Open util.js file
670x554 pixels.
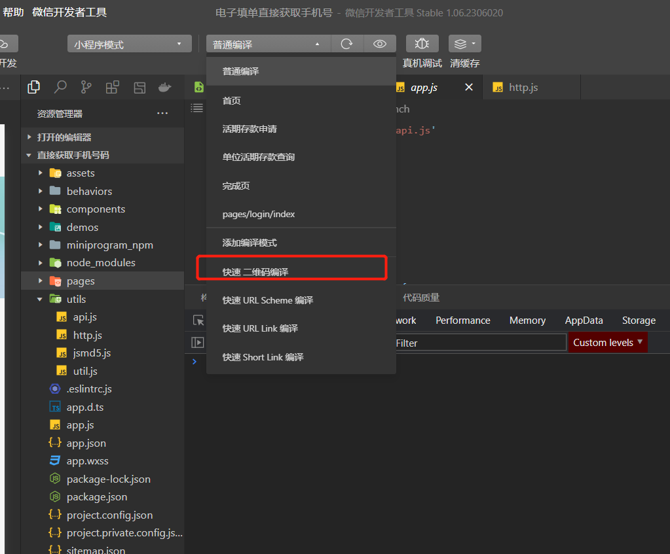[103, 372]
